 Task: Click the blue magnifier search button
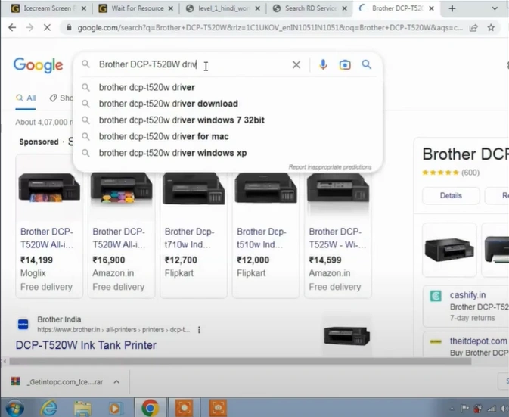367,65
